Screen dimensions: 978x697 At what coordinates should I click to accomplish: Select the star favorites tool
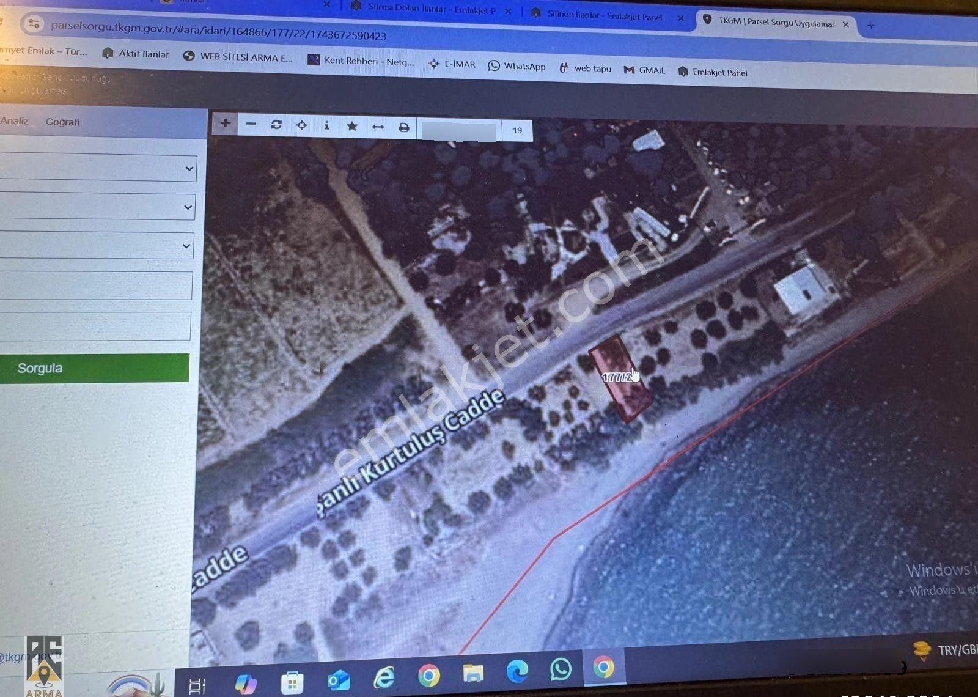tap(353, 127)
